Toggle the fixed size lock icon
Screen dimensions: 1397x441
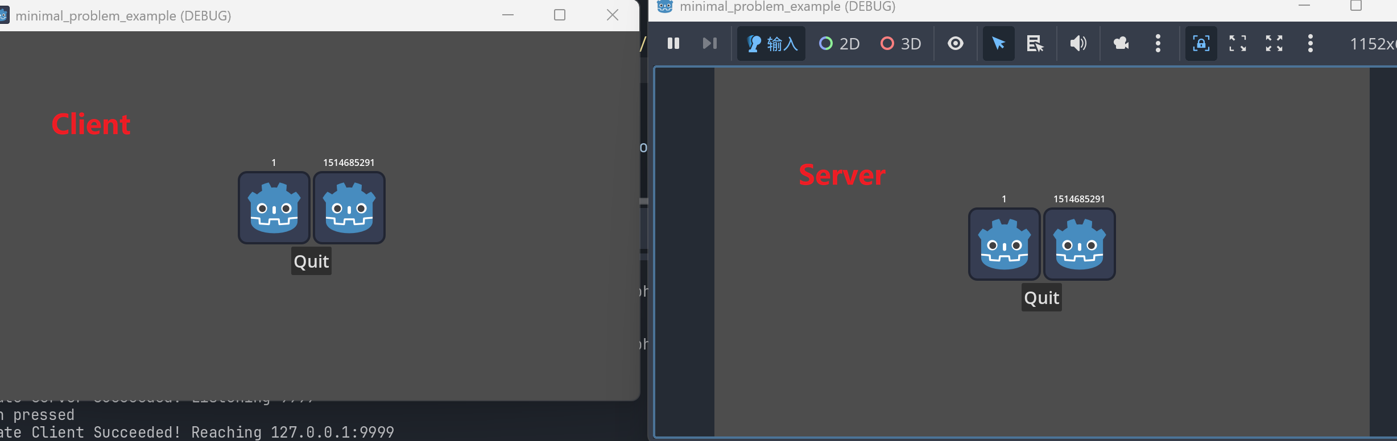tap(1201, 43)
